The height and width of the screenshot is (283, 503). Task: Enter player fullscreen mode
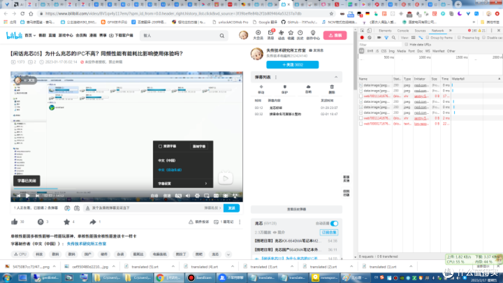(235, 195)
